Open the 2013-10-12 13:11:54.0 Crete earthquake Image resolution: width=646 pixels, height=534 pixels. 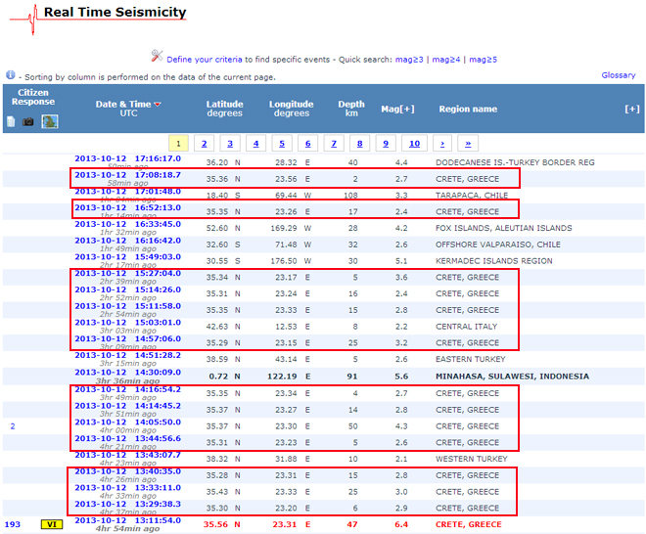(127, 520)
